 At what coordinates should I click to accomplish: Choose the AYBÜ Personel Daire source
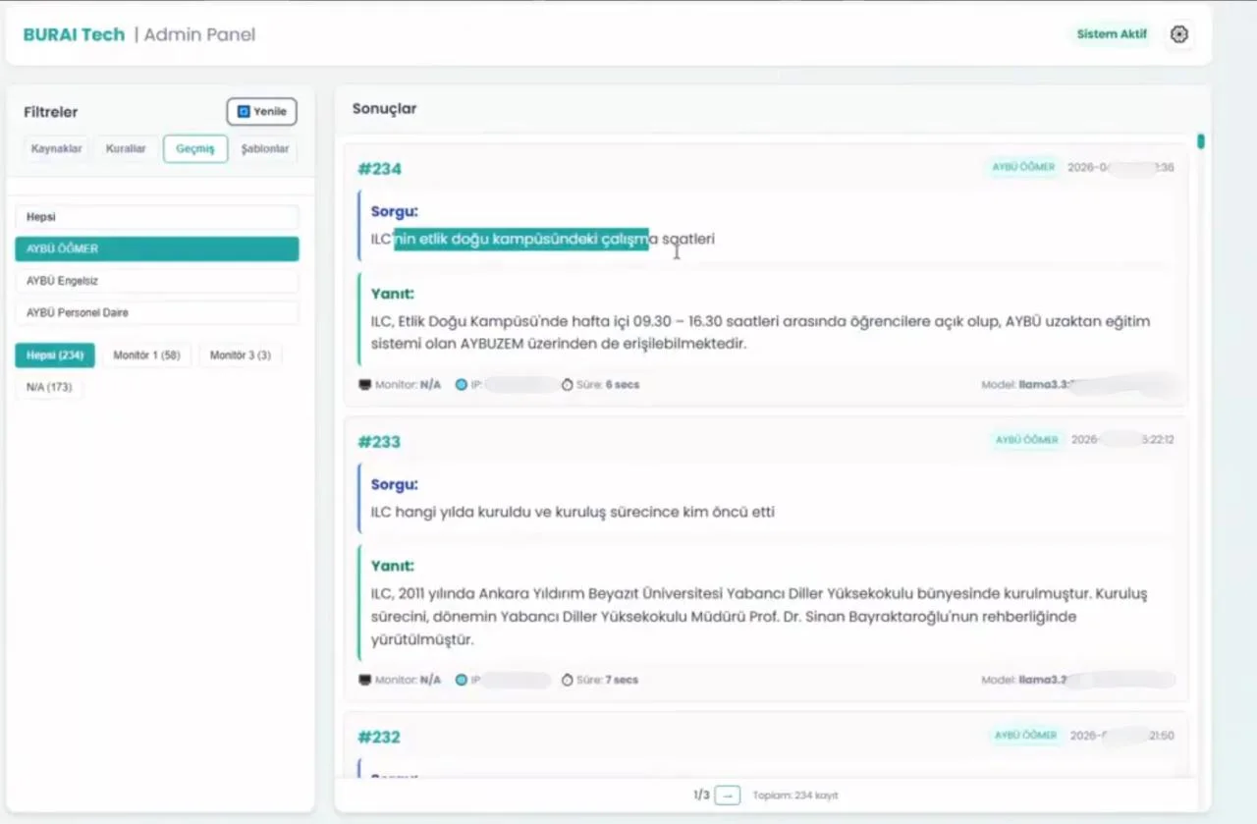157,312
